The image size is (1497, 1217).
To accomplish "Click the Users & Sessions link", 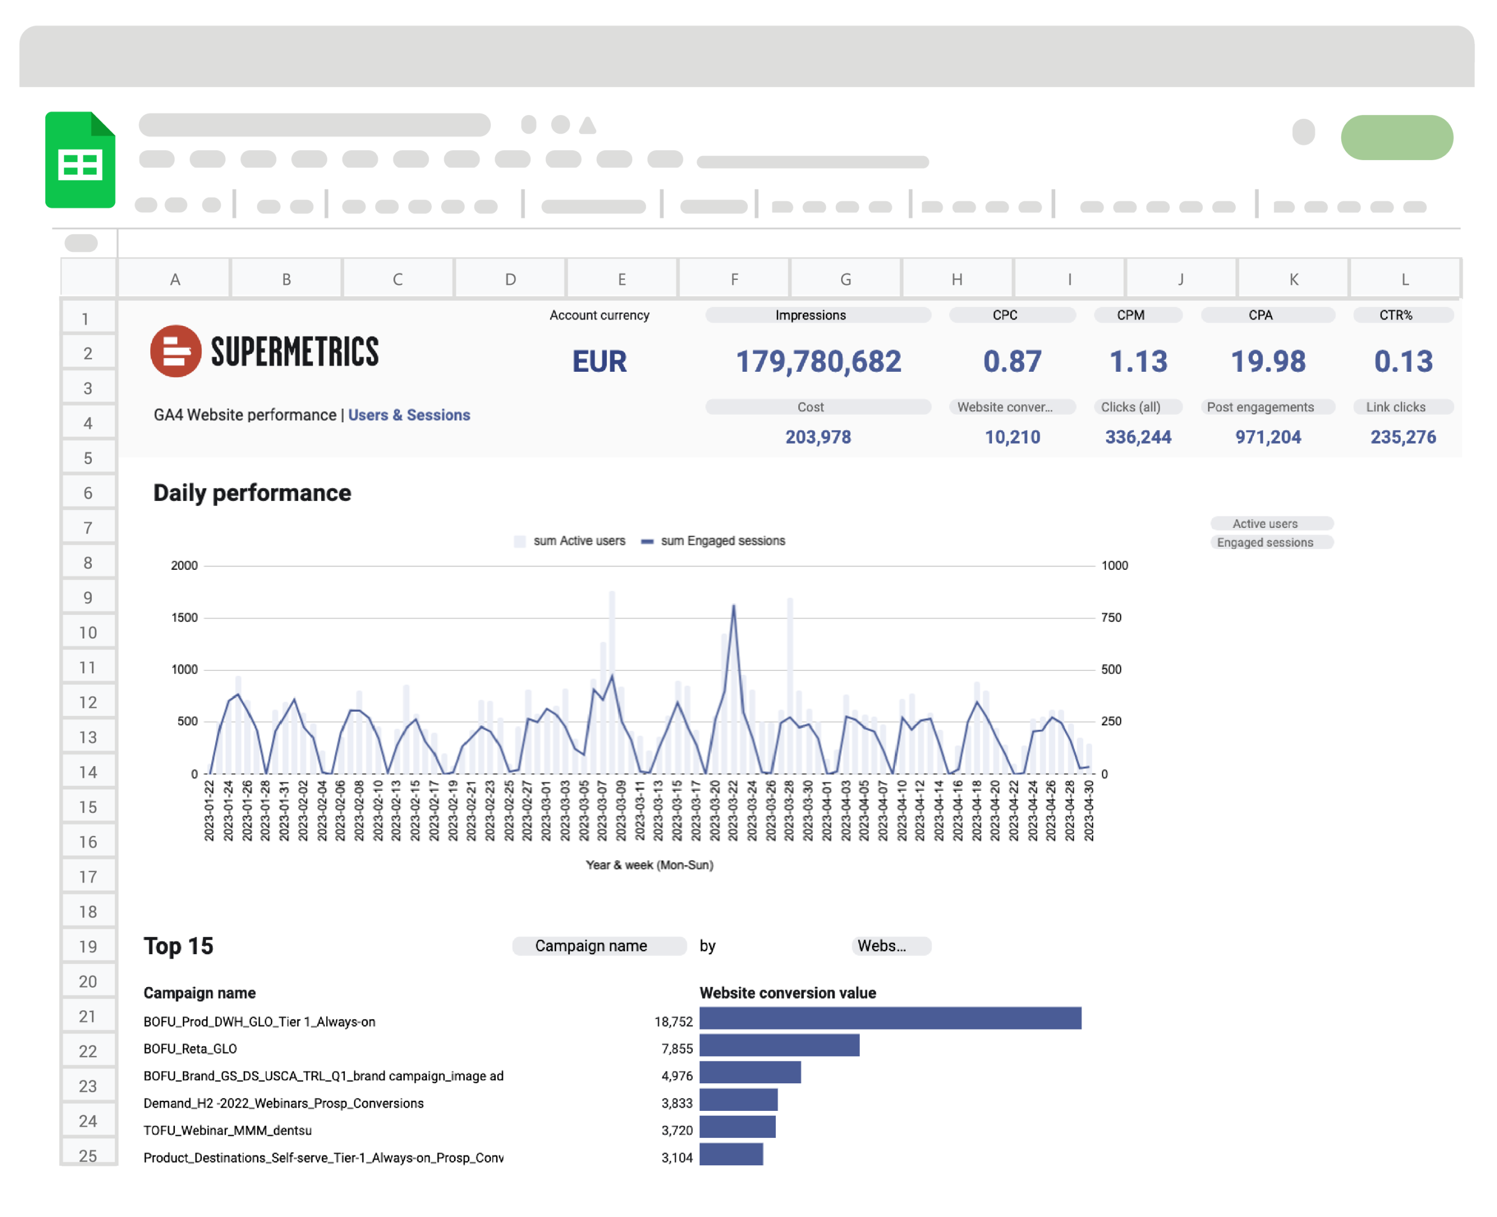I will point(409,415).
